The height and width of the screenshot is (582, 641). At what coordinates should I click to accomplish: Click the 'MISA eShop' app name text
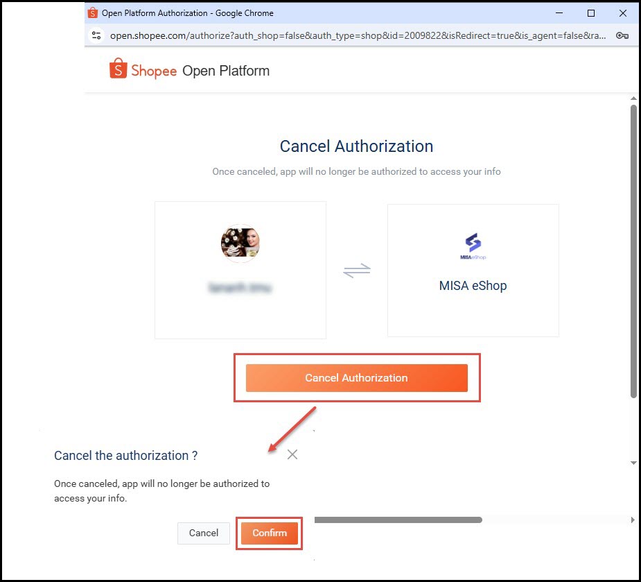(473, 286)
